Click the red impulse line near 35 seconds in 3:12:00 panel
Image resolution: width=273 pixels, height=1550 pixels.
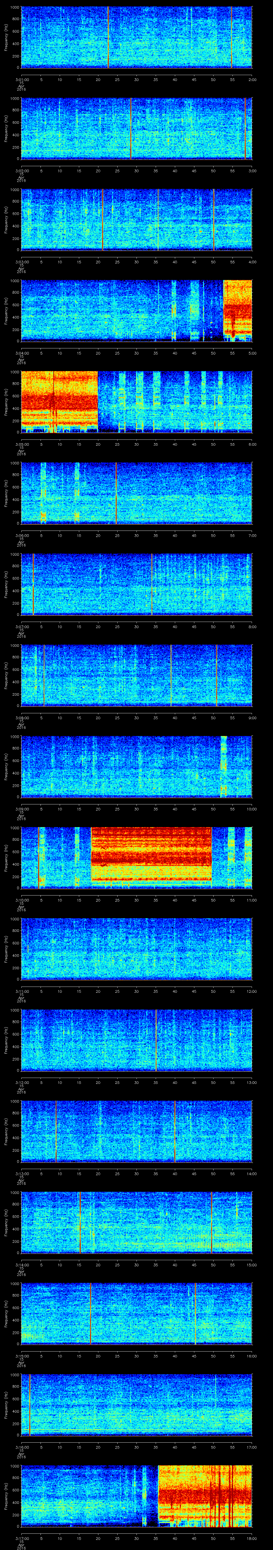pyautogui.click(x=156, y=1040)
